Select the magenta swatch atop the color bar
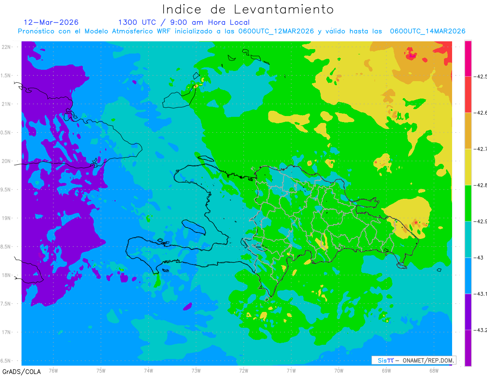 click(468, 58)
